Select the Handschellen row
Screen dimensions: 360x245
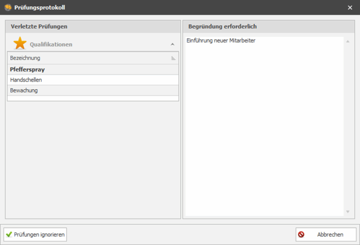26,80
